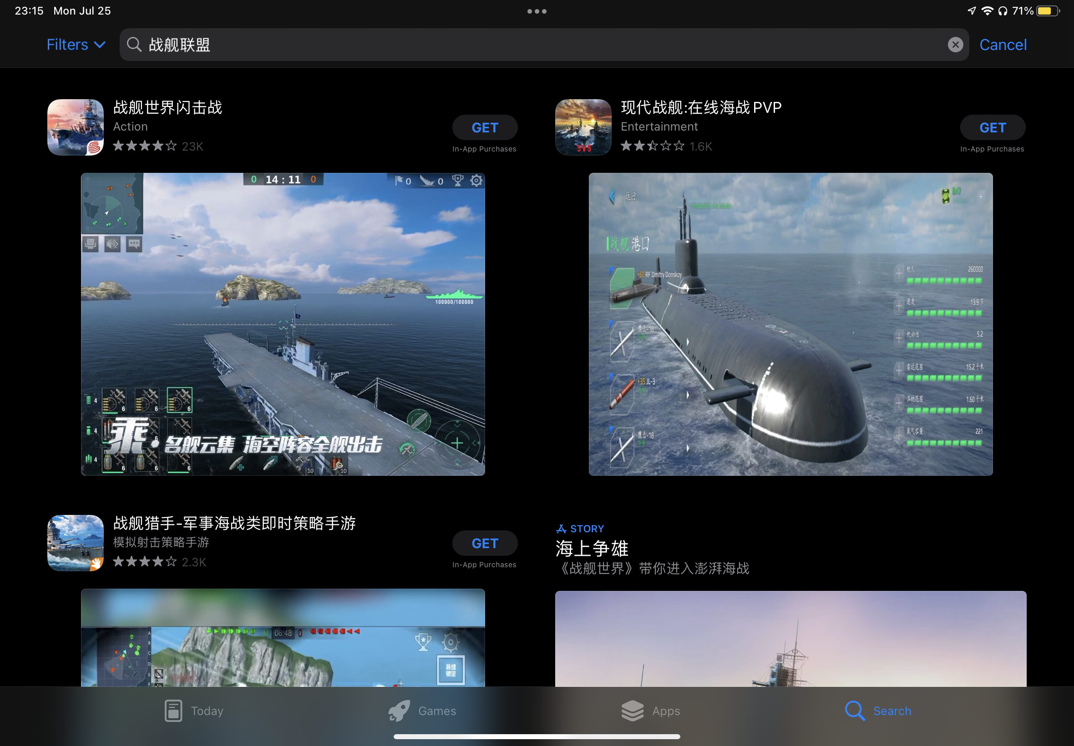The width and height of the screenshot is (1074, 746).
Task: Click the 模拟射击策略手游 subtitle
Action: coord(161,542)
